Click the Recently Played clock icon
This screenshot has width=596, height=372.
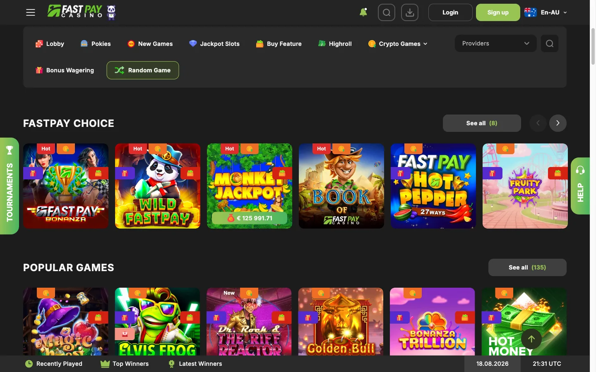tap(29, 364)
